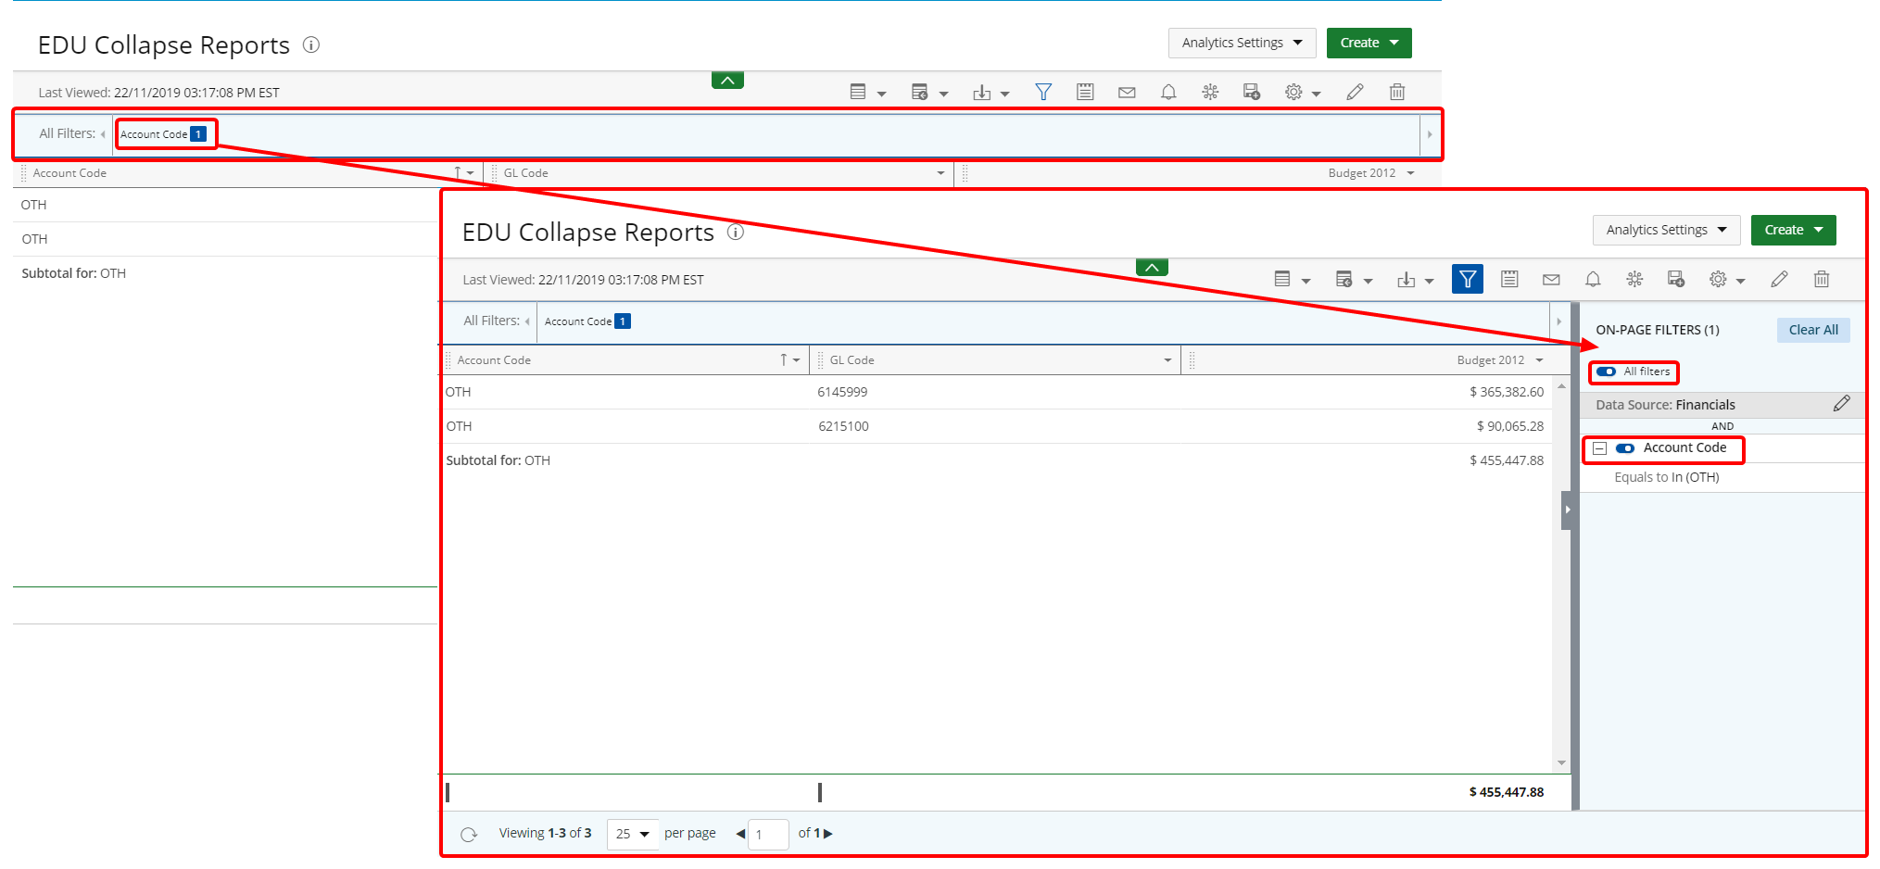Open the GL Code column menu in the front report

pyautogui.click(x=1167, y=360)
